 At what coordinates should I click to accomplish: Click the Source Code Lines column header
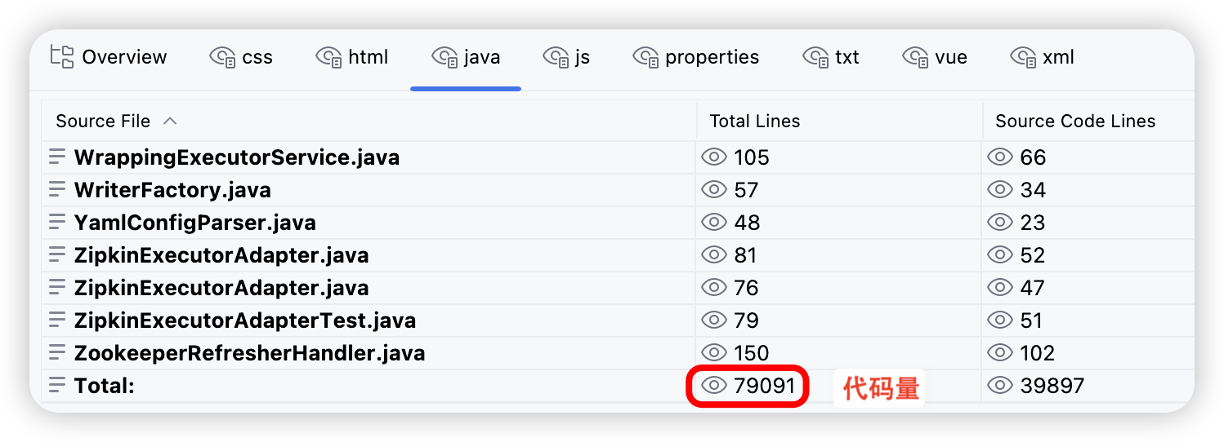(1074, 122)
